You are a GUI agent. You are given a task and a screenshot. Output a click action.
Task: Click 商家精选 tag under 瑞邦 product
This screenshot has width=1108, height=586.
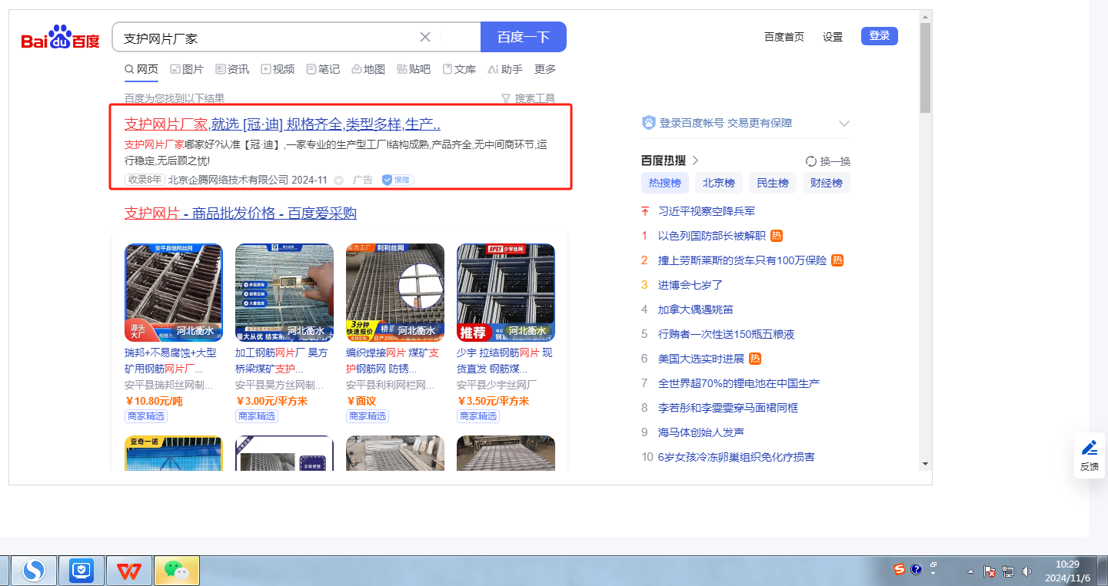click(x=146, y=416)
